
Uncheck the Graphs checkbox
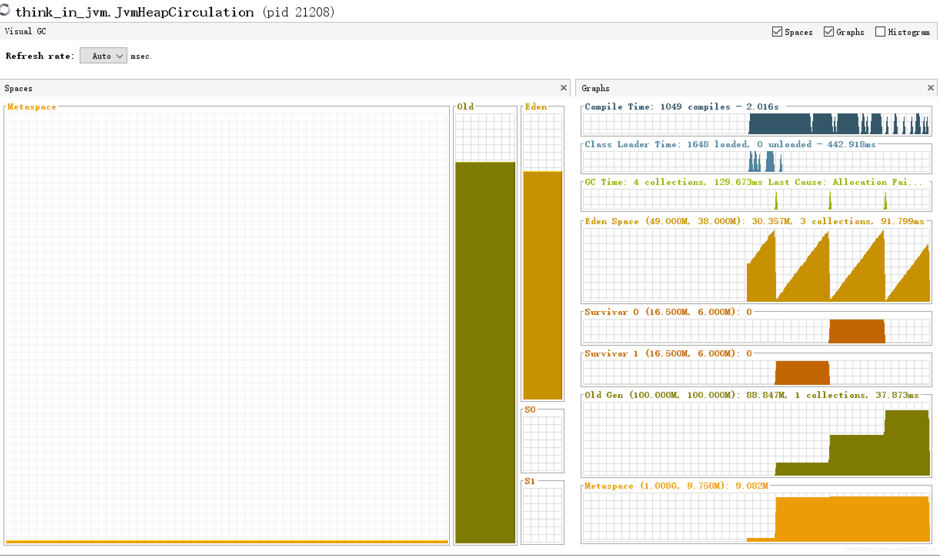(828, 32)
